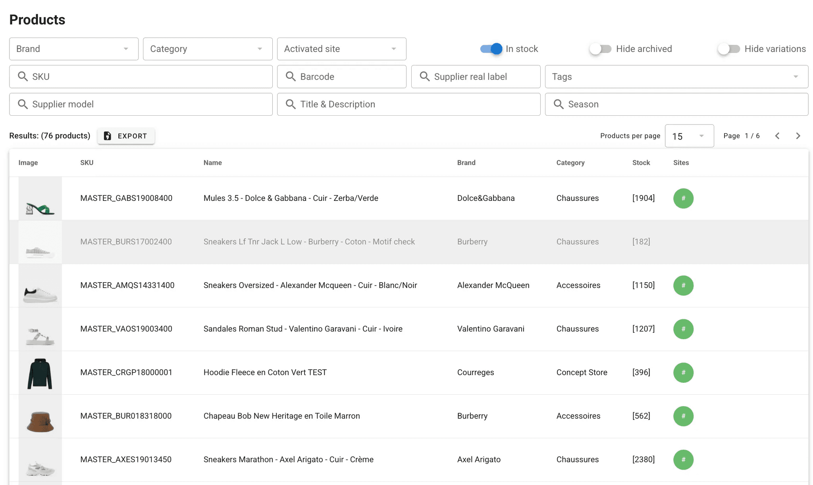Go to the previous page of products
The height and width of the screenshot is (485, 813).
[777, 136]
